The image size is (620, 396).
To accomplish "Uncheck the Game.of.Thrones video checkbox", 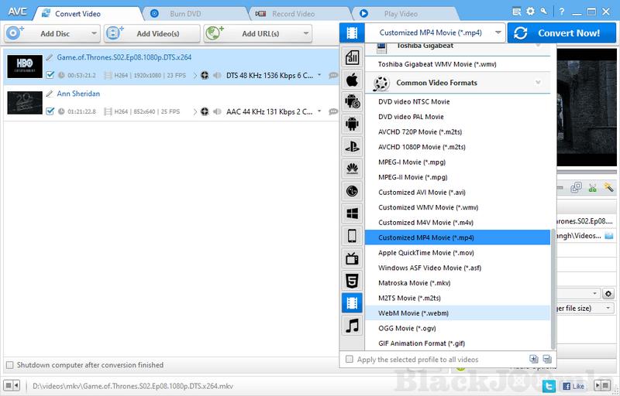I will click(x=50, y=75).
